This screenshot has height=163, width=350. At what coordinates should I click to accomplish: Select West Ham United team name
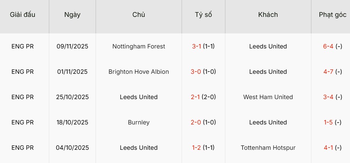point(268,97)
